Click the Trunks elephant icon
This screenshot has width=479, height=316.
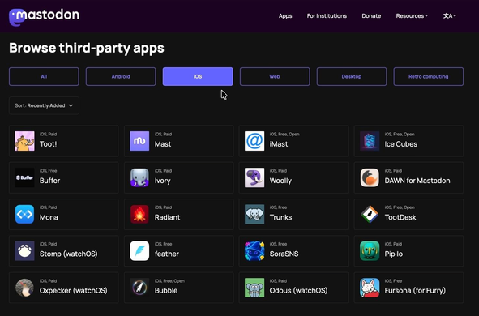[254, 215]
